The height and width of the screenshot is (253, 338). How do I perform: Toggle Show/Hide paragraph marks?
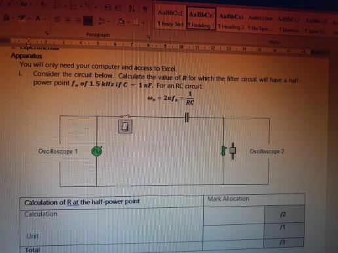[145, 9]
